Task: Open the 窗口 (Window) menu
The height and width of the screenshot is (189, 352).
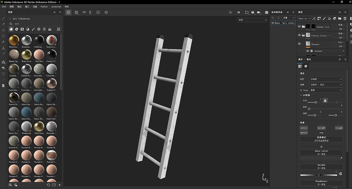Action: pyautogui.click(x=27, y=7)
